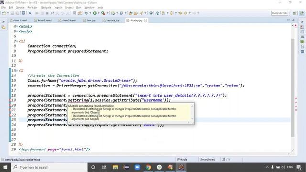The height and width of the screenshot is (172, 306).
Task: Click the Eclipse taskbar icon
Action: click(181, 167)
